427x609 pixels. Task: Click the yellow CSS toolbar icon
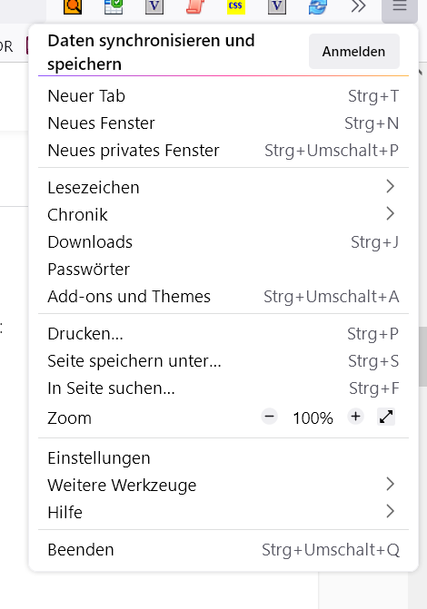pos(236,6)
